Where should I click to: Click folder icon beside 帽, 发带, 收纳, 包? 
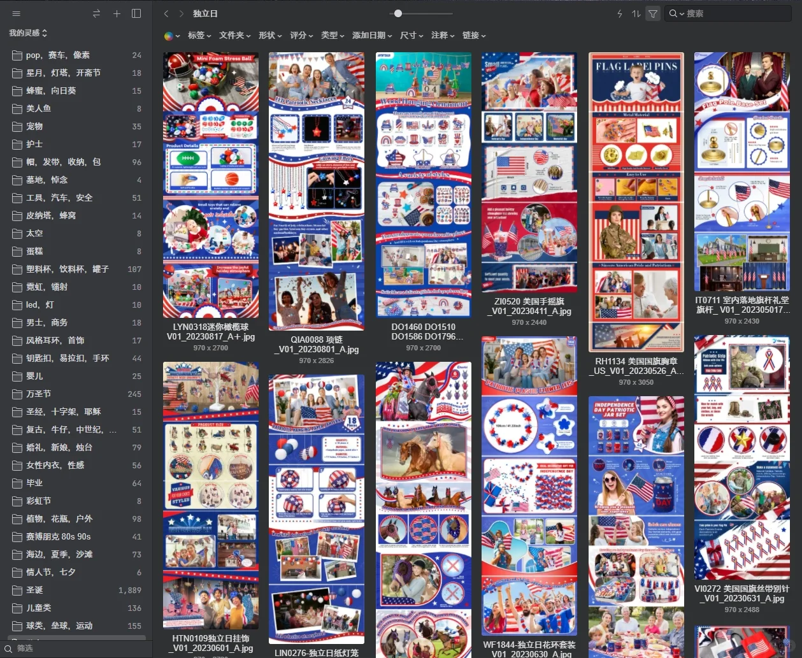click(17, 162)
